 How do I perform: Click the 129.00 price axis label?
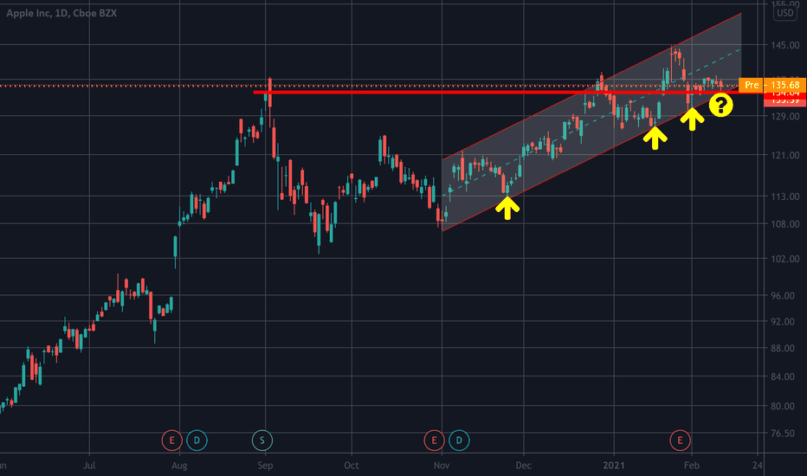pos(784,117)
